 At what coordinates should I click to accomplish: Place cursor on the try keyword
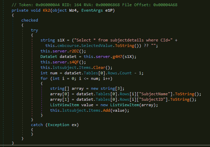tap(35, 30)
